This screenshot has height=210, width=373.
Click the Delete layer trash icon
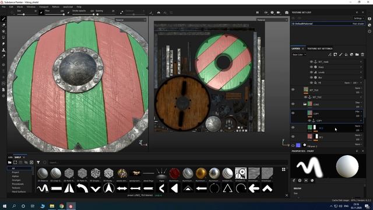[x=363, y=54]
